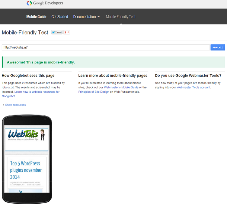
Task: Expand the Show resources section
Action: coord(15,105)
